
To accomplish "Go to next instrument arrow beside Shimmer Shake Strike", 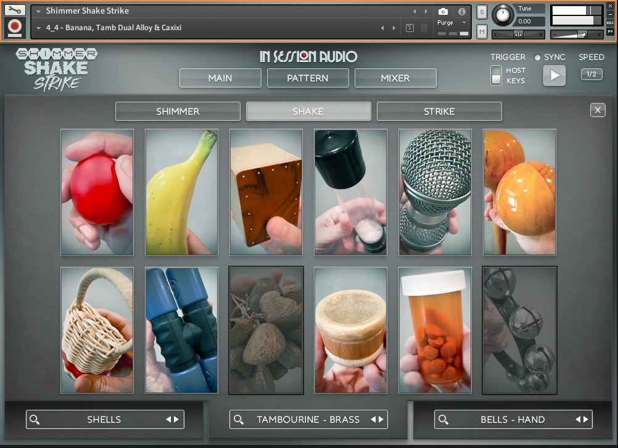I will click(426, 12).
